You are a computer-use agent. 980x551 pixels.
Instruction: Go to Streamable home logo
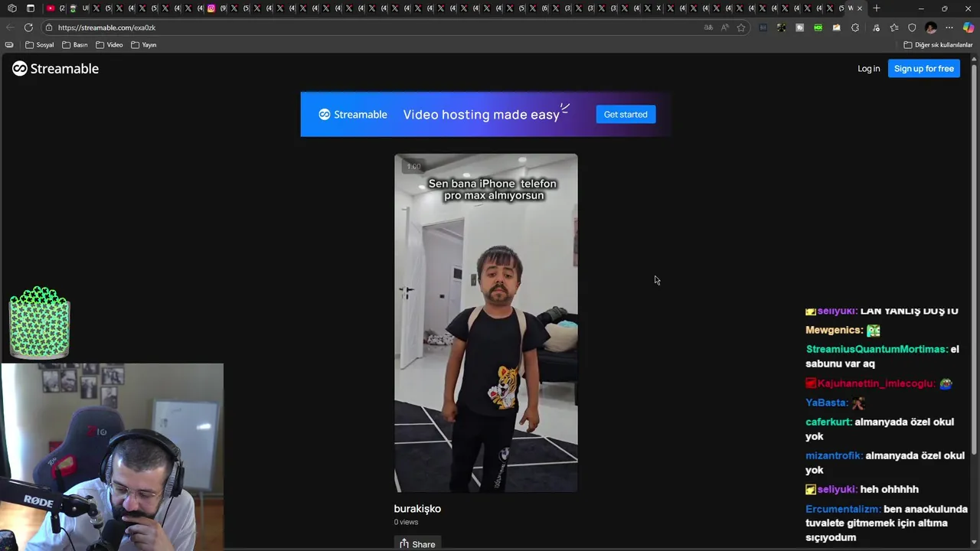click(x=55, y=69)
